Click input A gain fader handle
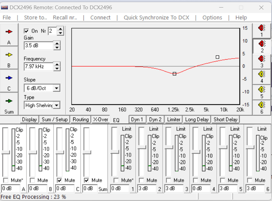The image size is (272, 201). point(5,152)
